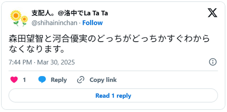Like the tweet with the heart icon
The width and height of the screenshot is (227, 112).
(x=14, y=80)
